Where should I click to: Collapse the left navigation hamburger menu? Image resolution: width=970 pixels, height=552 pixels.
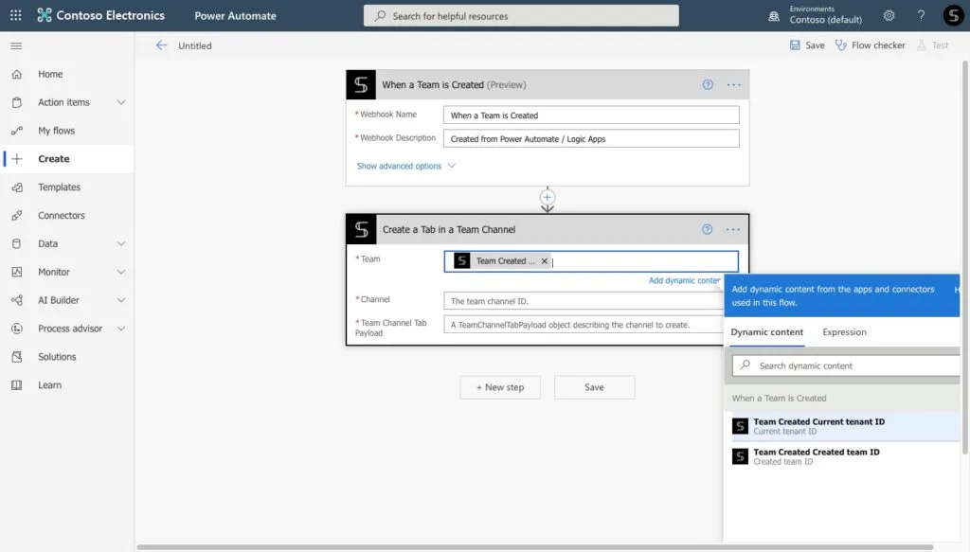pos(16,45)
